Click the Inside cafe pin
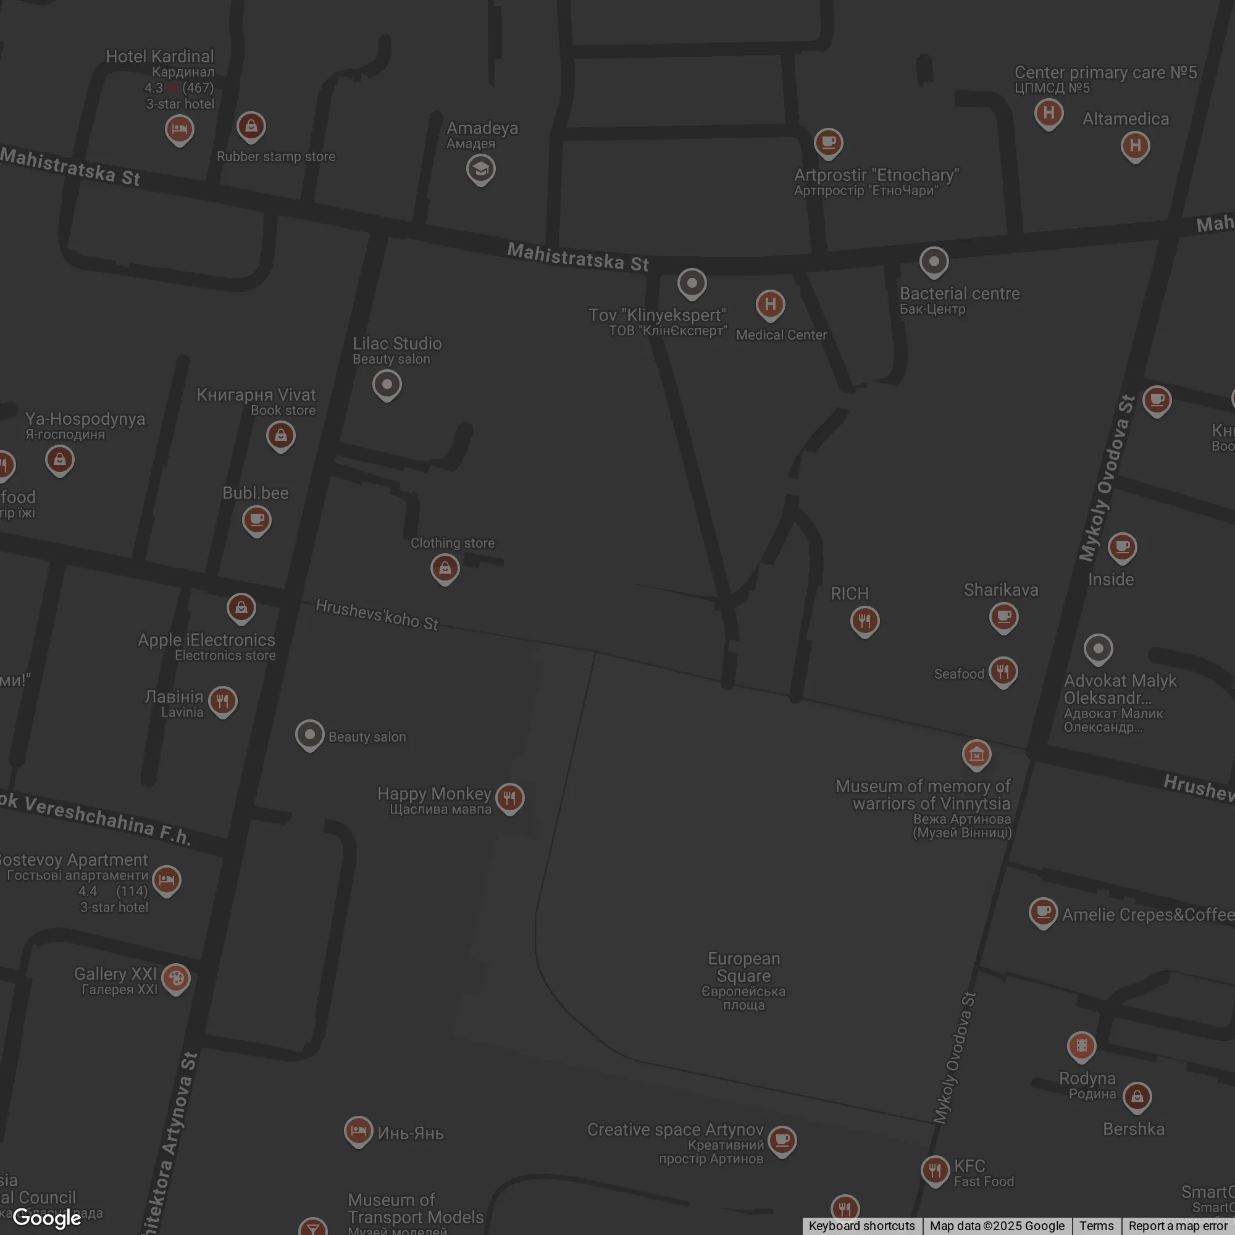The image size is (1235, 1235). coord(1122,548)
